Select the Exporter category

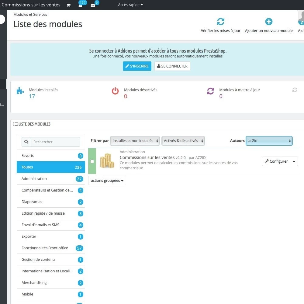point(51,236)
